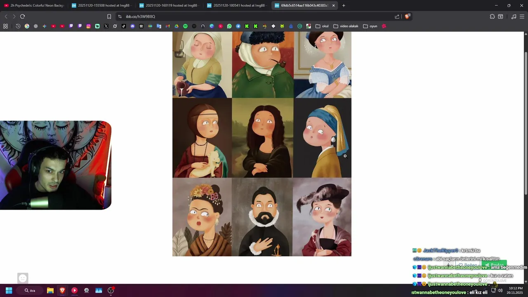
Task: Open the TikTok bookmark
Action: tap(124, 26)
